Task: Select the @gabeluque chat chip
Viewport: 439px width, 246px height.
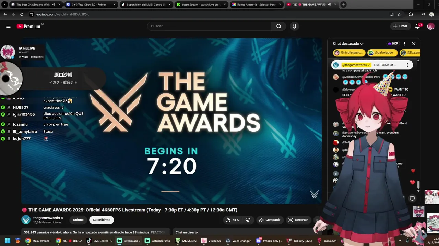Action: click(382, 53)
